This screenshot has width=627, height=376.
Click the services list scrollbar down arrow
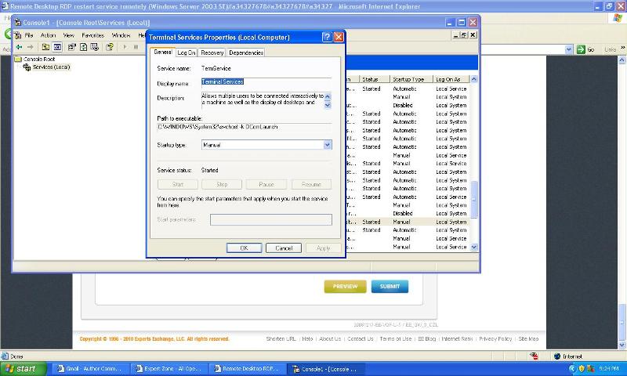(474, 248)
